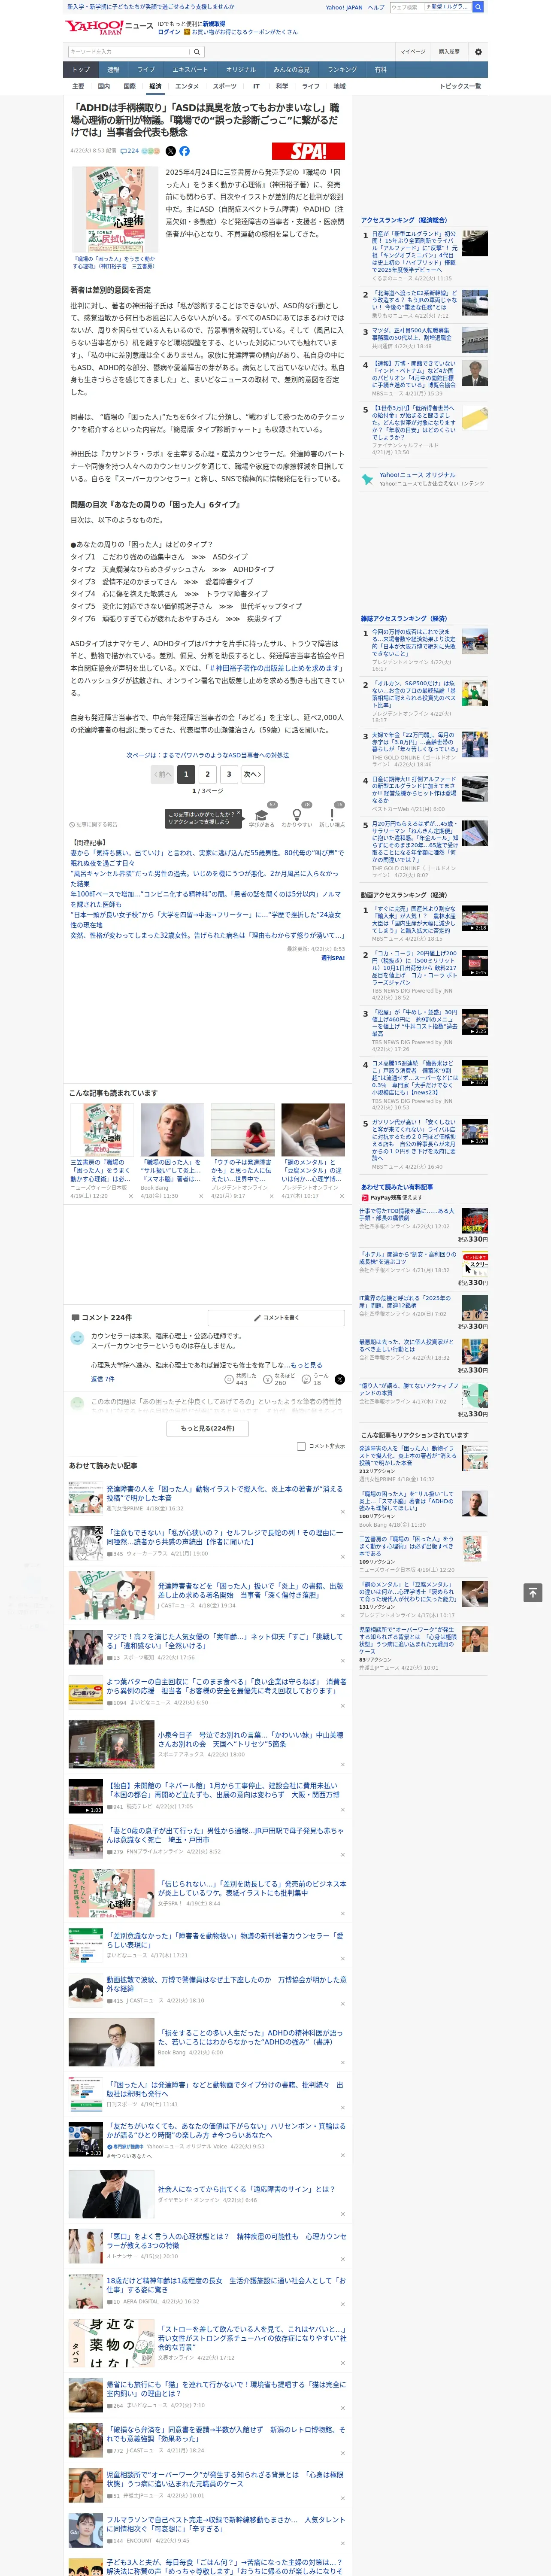Open the スポーツ category tab
551x2576 pixels.
[x=225, y=86]
